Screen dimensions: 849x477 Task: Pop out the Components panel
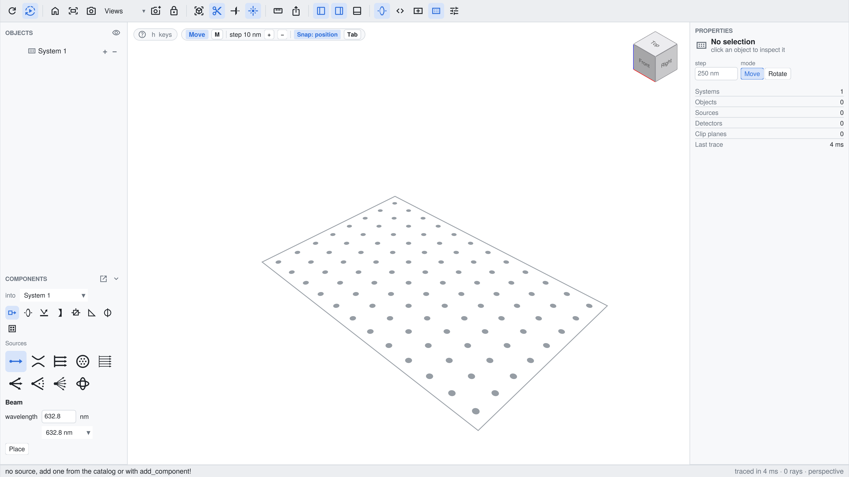pyautogui.click(x=103, y=279)
